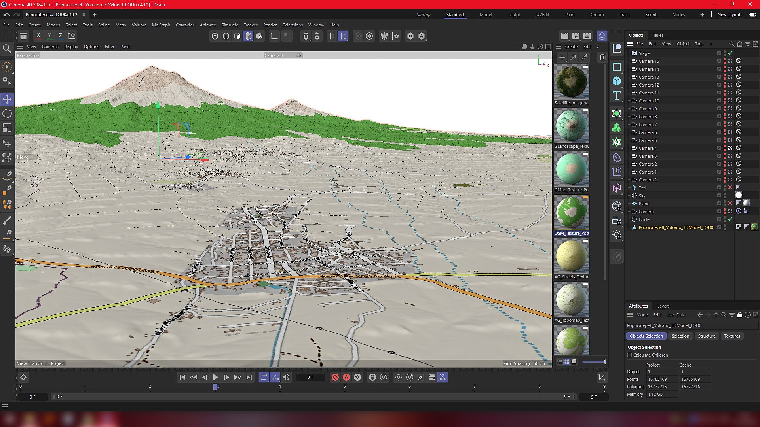Open the Simulate menu
The image size is (760, 427).
[x=230, y=25]
